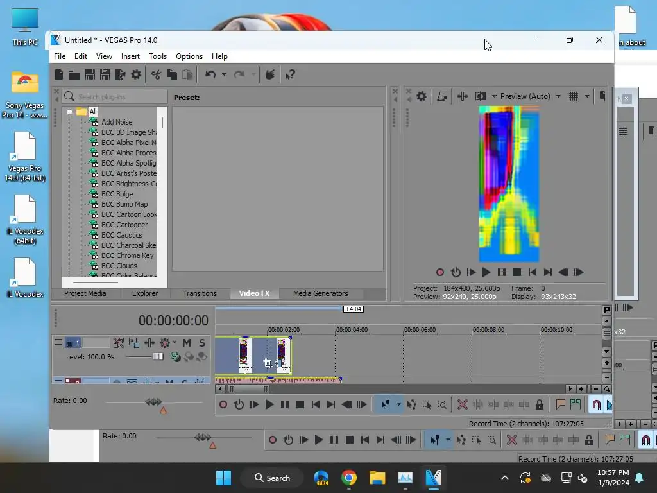
Task: Open project Properties from the main toolbar
Action: (136, 74)
